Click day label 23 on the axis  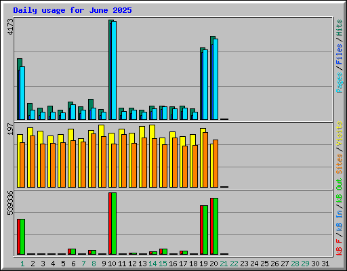[x=244, y=264]
